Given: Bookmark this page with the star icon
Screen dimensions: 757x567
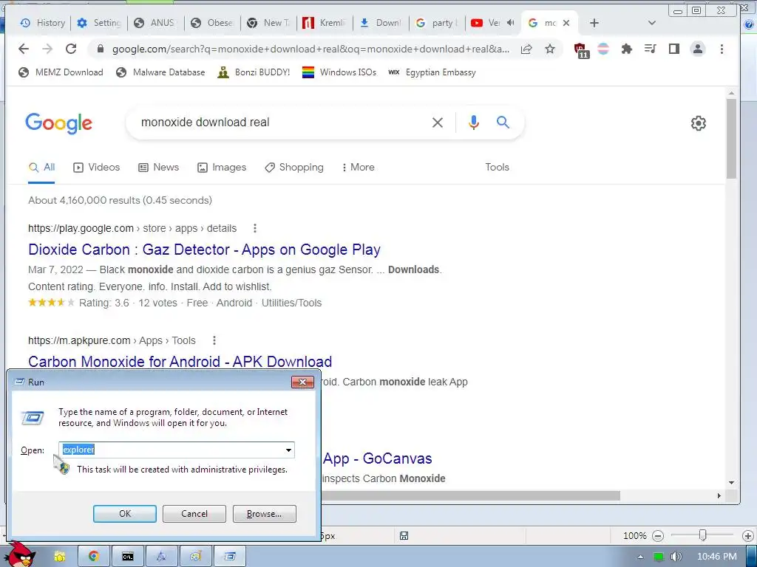Looking at the screenshot, I should 550,49.
